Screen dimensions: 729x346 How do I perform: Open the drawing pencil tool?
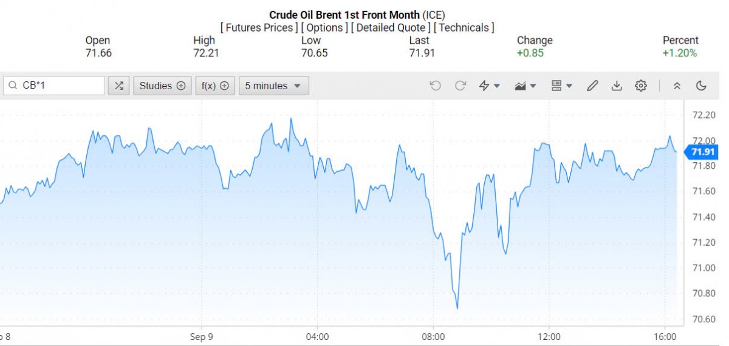(x=592, y=86)
